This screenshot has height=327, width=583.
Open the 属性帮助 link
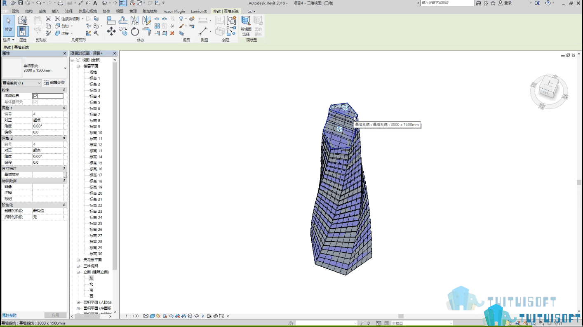click(x=9, y=315)
